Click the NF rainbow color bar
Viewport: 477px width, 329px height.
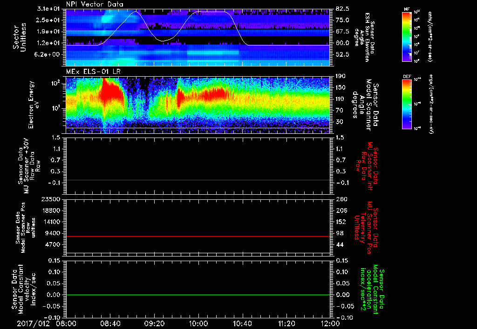click(407, 36)
